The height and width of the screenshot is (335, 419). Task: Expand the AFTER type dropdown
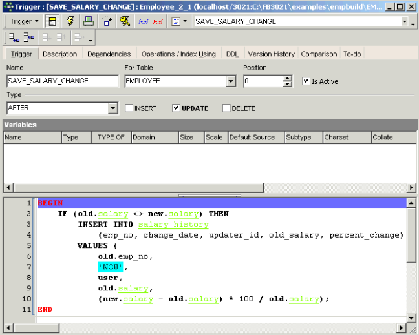click(113, 108)
